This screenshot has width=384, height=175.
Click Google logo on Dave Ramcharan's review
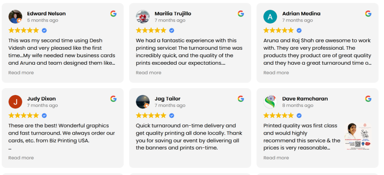point(368,99)
